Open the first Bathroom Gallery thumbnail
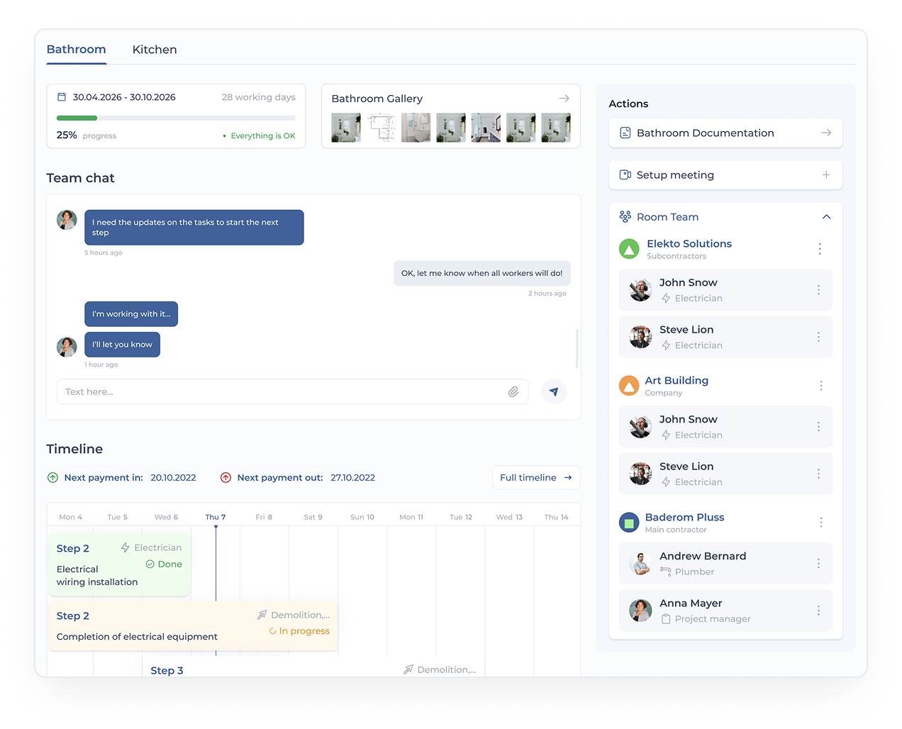 pyautogui.click(x=346, y=128)
